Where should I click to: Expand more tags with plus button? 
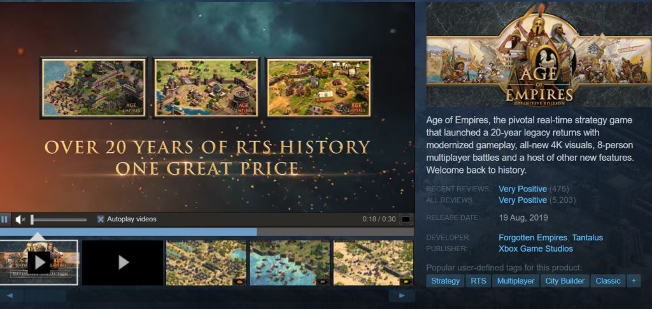pyautogui.click(x=634, y=281)
